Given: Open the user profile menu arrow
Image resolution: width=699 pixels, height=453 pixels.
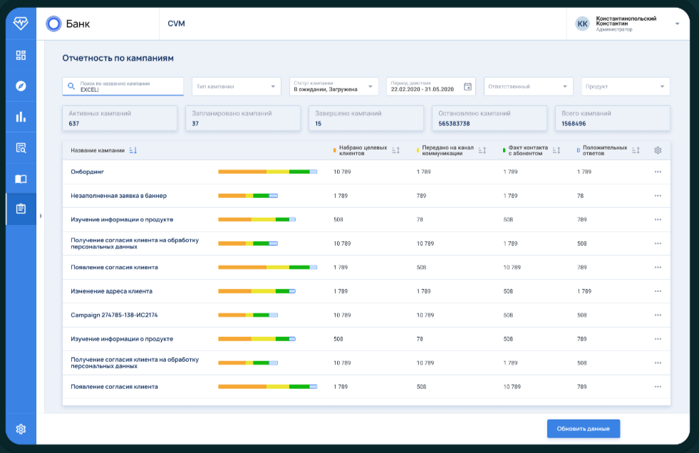Looking at the screenshot, I should [x=677, y=24].
